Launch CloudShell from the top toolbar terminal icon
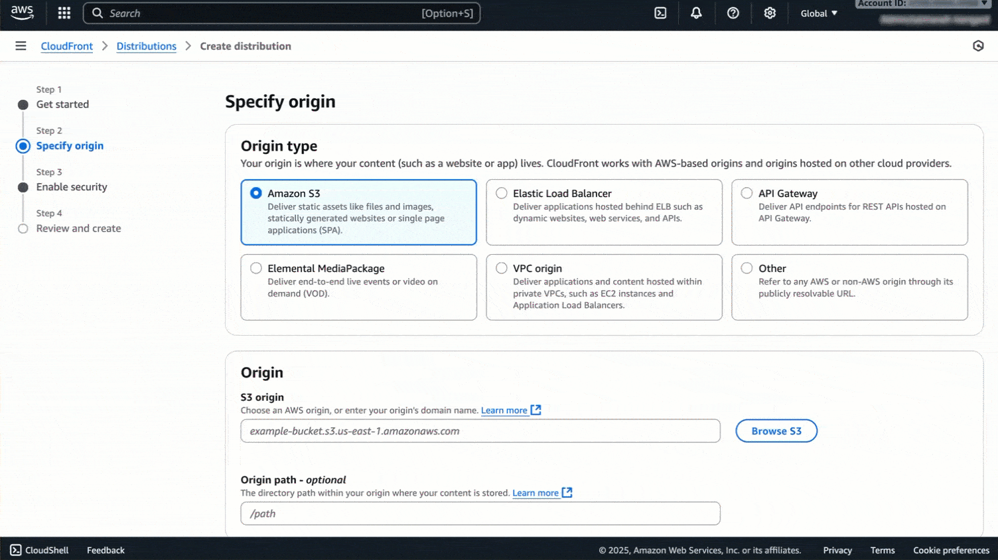The image size is (998, 560). (660, 13)
